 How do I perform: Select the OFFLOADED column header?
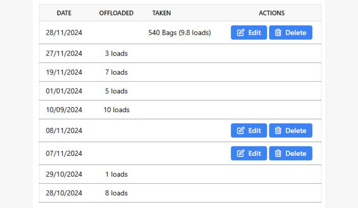pyautogui.click(x=116, y=13)
